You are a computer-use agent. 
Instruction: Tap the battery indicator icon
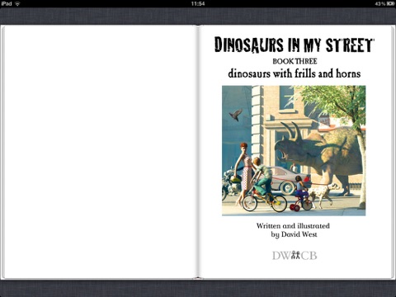[391, 3]
